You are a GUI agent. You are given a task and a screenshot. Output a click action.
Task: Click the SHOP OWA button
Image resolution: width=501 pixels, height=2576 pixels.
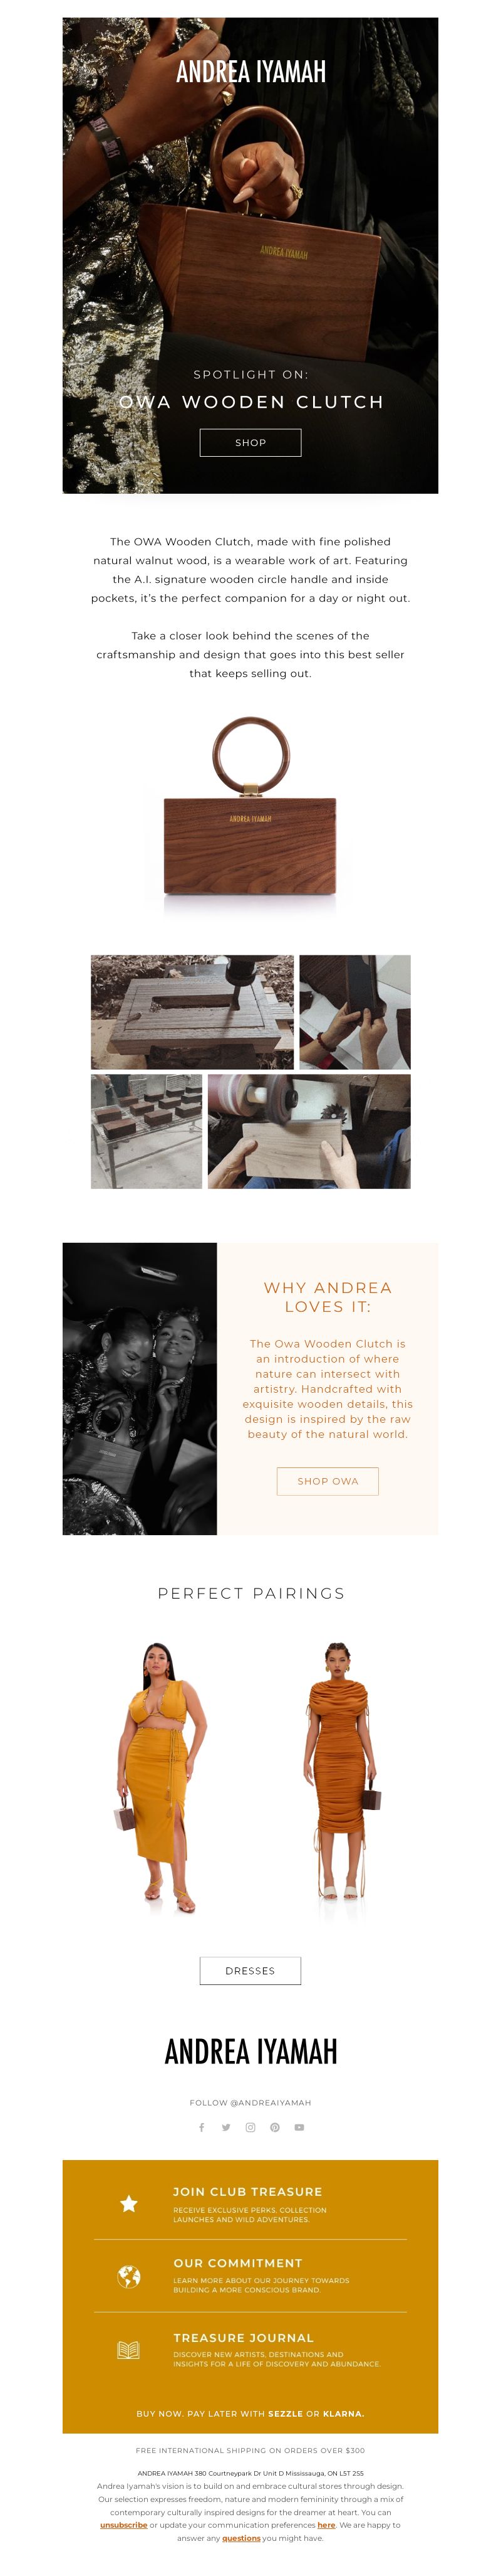pyautogui.click(x=328, y=1481)
